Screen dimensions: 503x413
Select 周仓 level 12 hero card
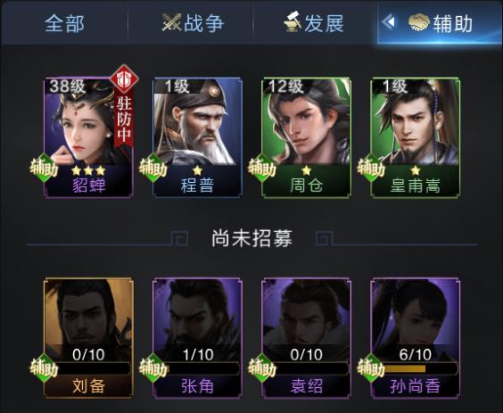click(306, 137)
